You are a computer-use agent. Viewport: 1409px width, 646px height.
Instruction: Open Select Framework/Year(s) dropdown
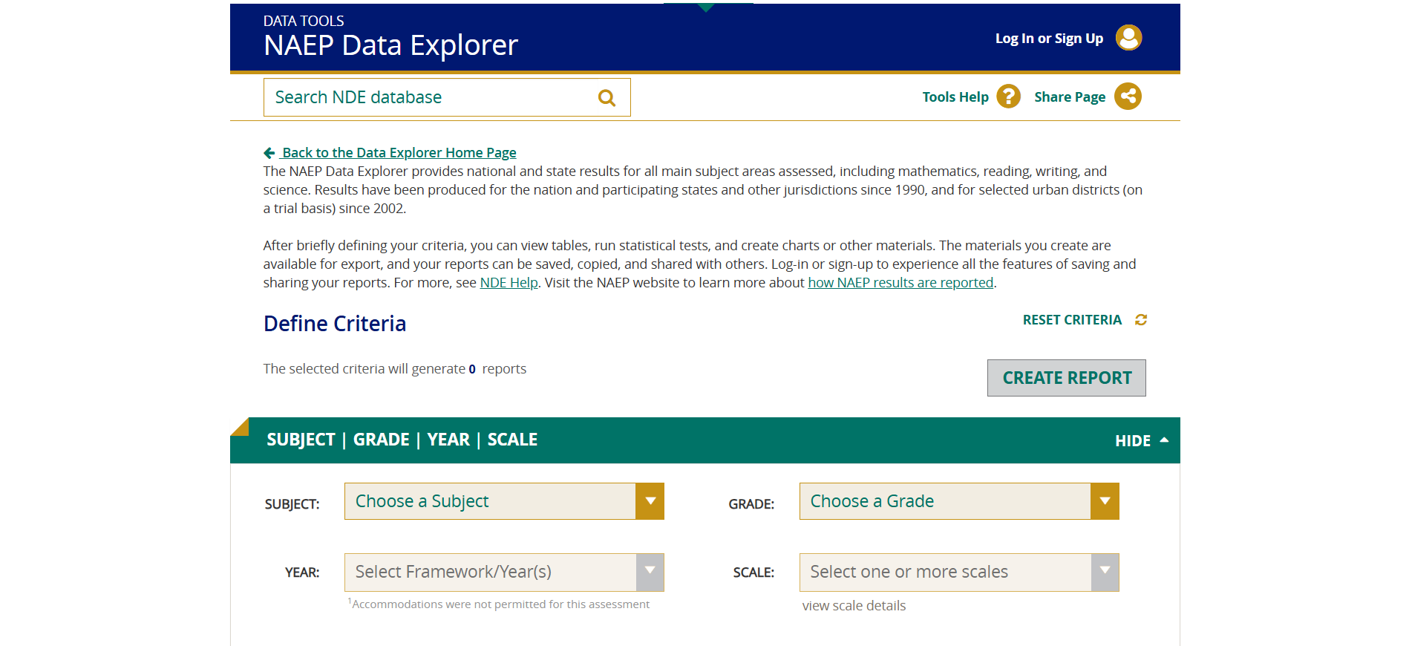(504, 572)
